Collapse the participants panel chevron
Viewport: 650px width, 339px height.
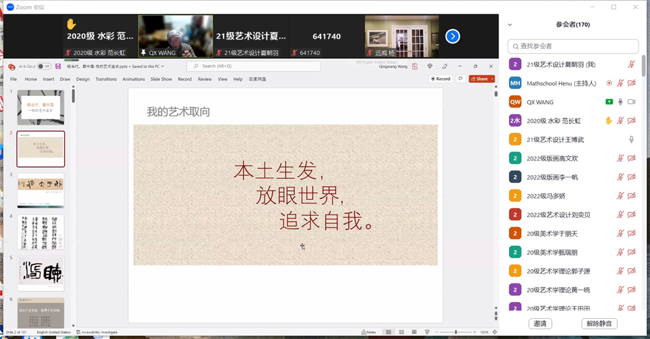pos(510,25)
